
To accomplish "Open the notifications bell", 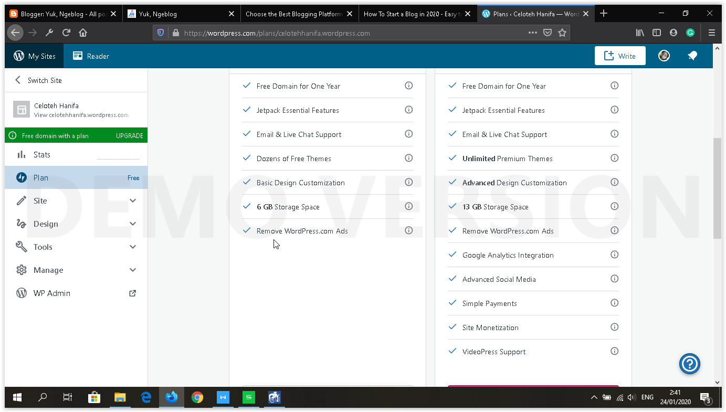I will 692,56.
